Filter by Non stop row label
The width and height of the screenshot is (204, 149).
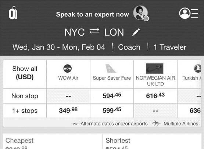[x=25, y=96]
